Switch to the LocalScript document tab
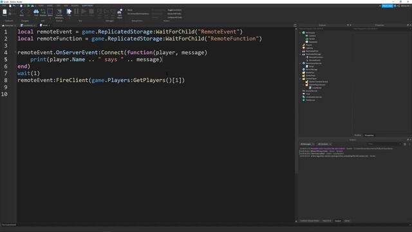Viewport: 412px width, 232px height. pos(28,26)
